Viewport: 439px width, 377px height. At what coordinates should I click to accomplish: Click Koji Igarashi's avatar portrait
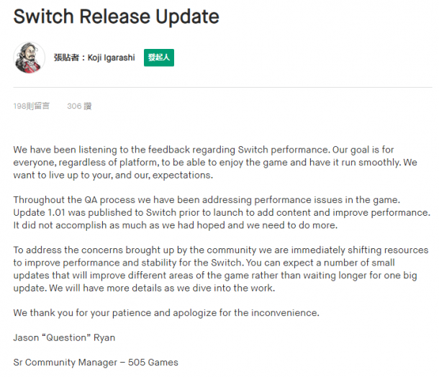pos(29,58)
